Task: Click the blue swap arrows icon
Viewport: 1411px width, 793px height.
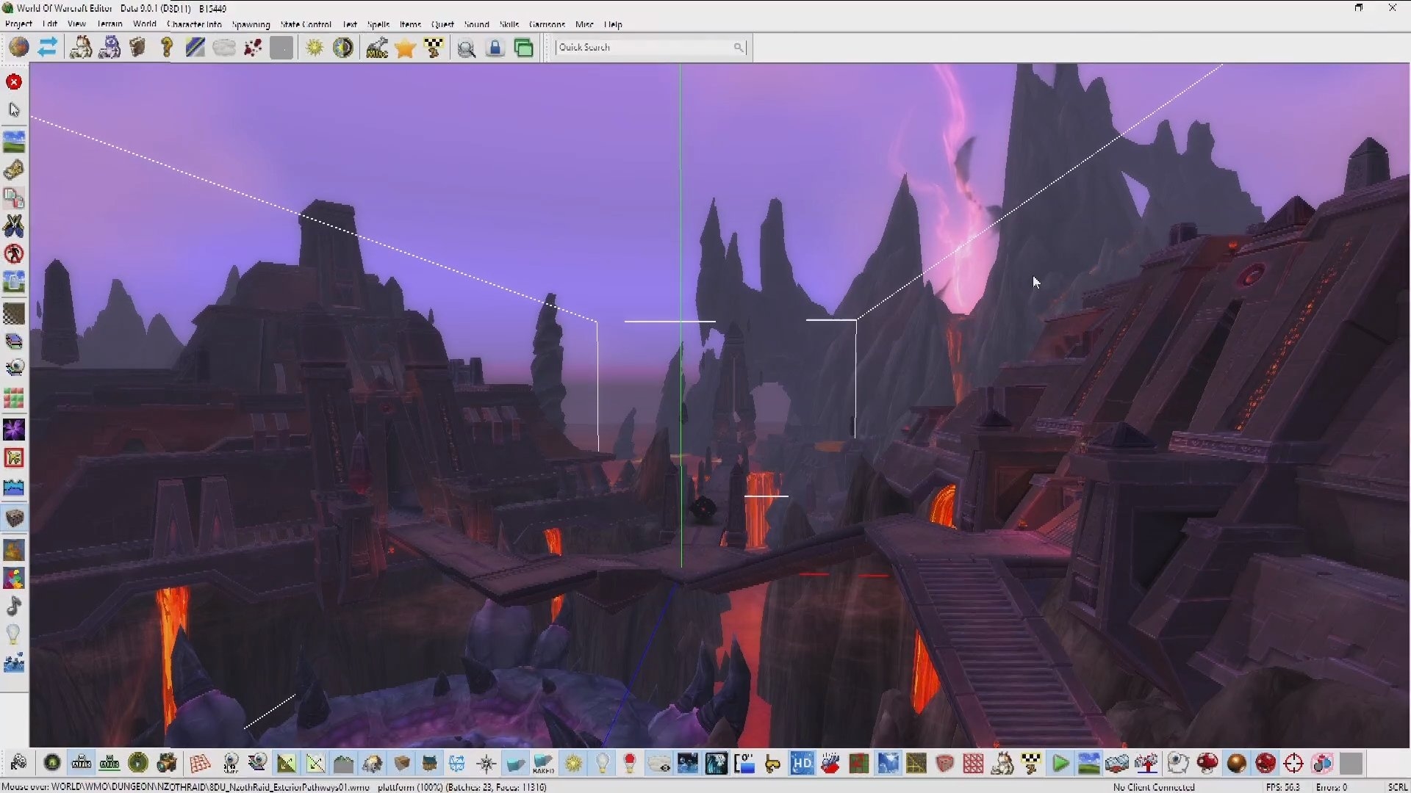Action: pyautogui.click(x=48, y=48)
